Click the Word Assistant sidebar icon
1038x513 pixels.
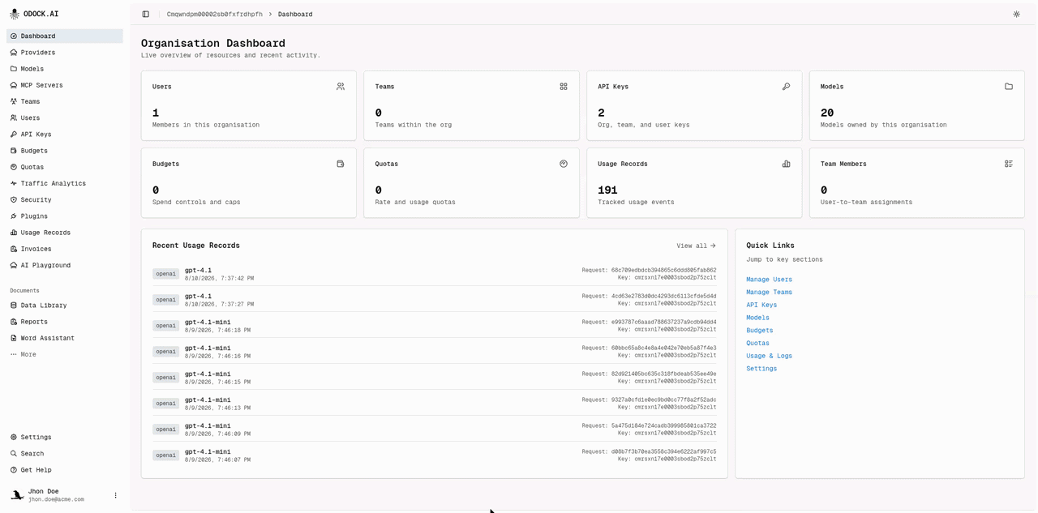(14, 338)
